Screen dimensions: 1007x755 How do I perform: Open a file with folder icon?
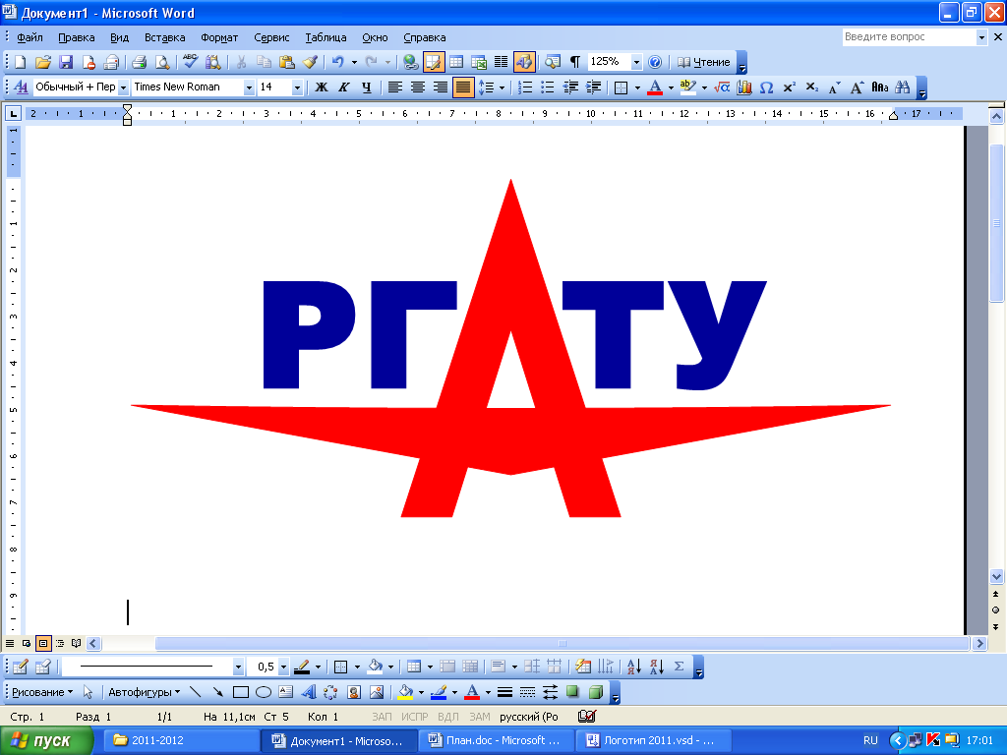pos(43,62)
